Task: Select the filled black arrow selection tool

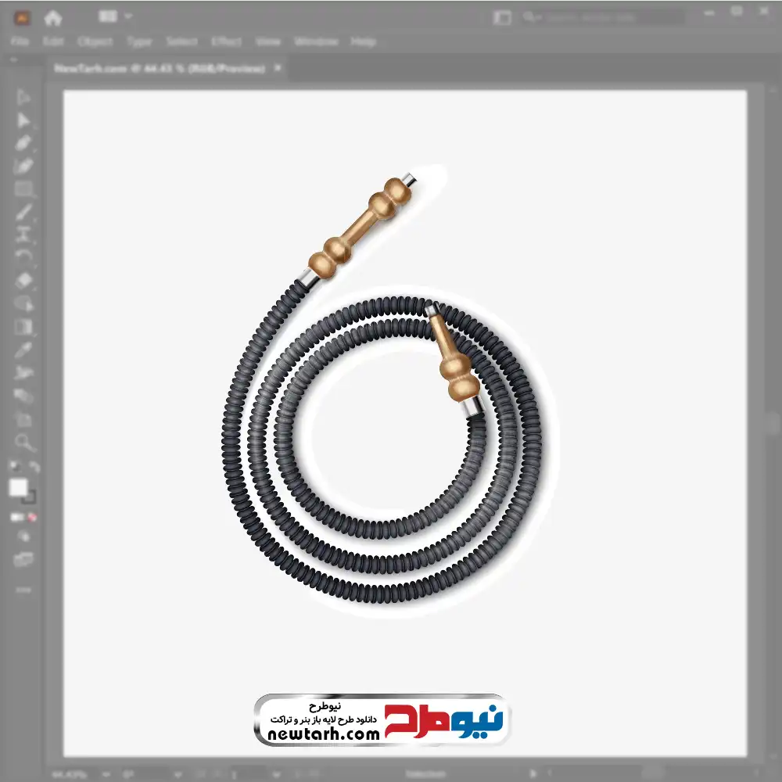Action: click(x=23, y=120)
